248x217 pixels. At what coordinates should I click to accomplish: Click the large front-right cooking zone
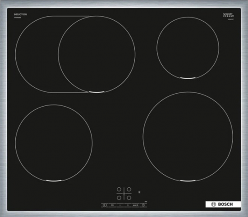[188, 136]
